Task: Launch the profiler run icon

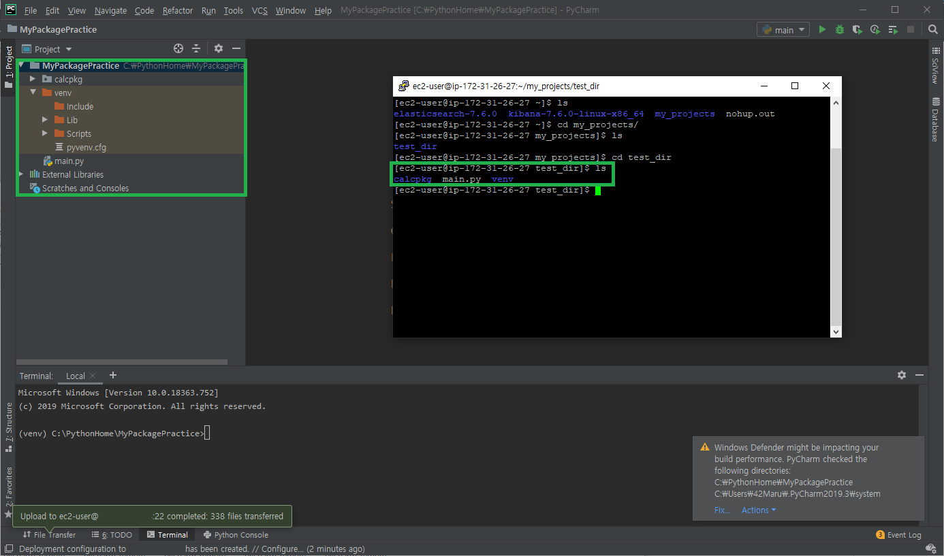Action: 875,30
